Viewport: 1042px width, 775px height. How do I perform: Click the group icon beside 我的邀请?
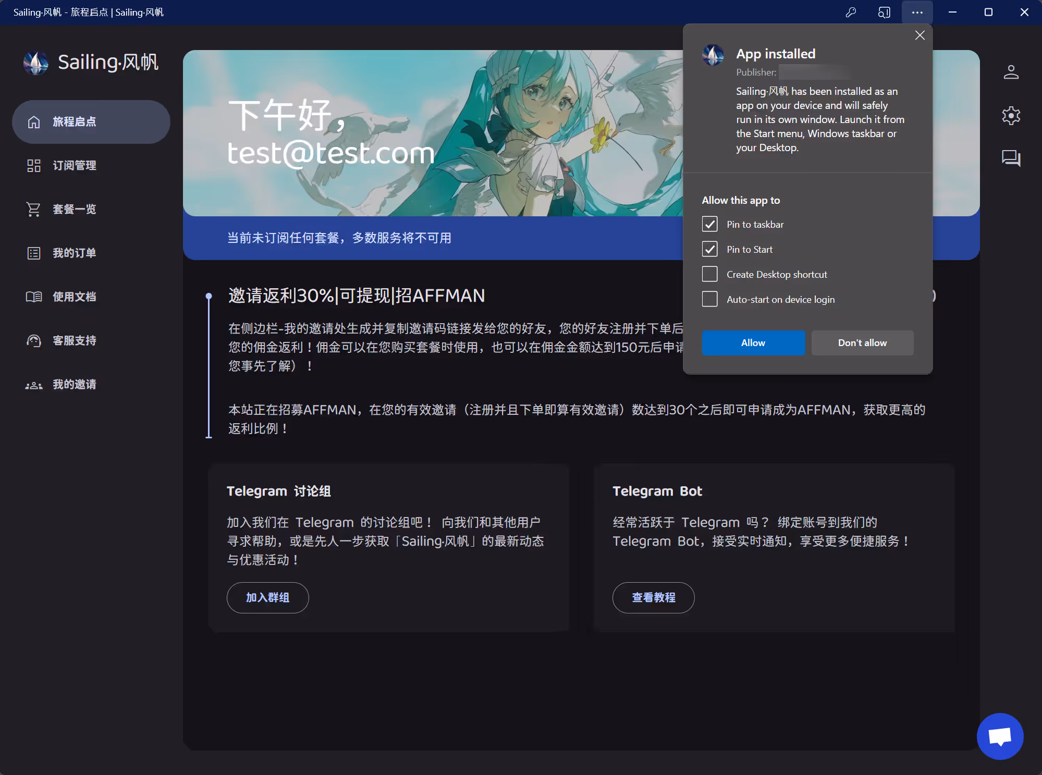tap(34, 386)
